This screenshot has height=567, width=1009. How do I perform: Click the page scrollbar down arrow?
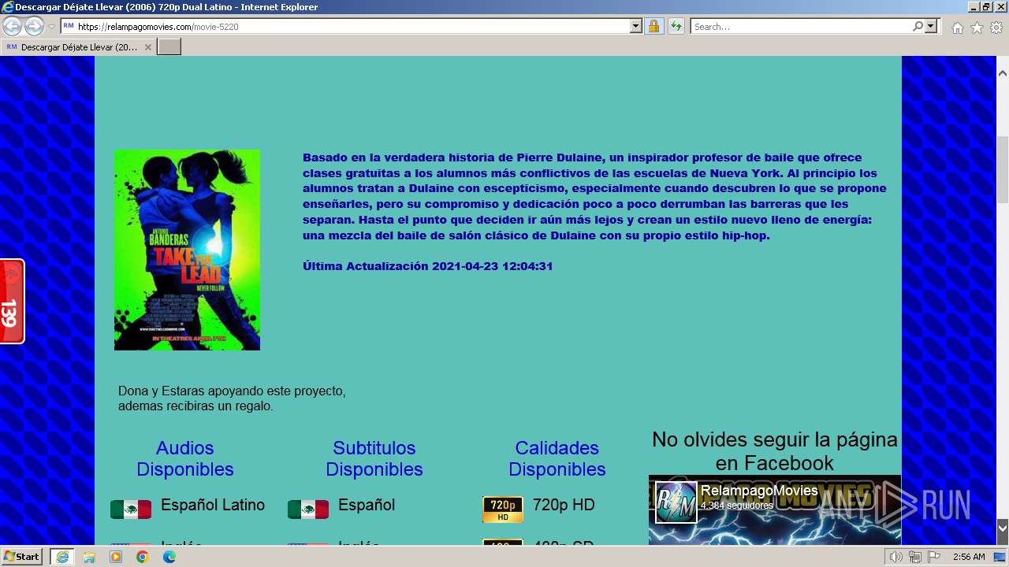click(x=1003, y=528)
